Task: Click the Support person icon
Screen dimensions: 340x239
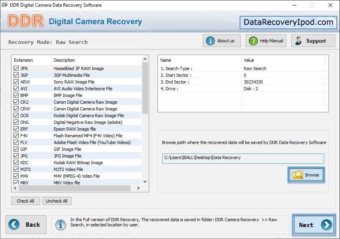Action: 299,41
